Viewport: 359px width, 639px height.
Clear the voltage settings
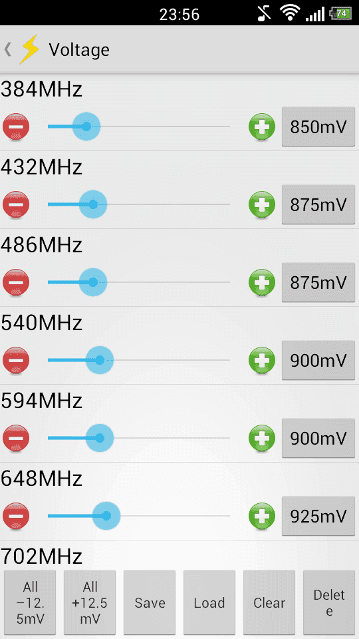269,602
